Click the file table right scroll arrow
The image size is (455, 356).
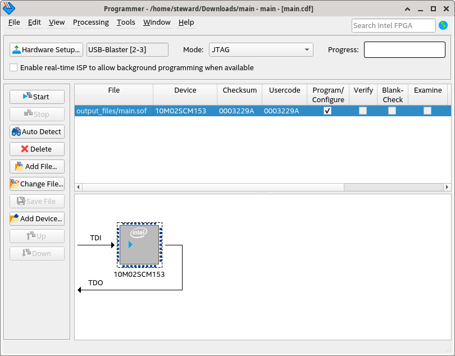tap(447, 187)
